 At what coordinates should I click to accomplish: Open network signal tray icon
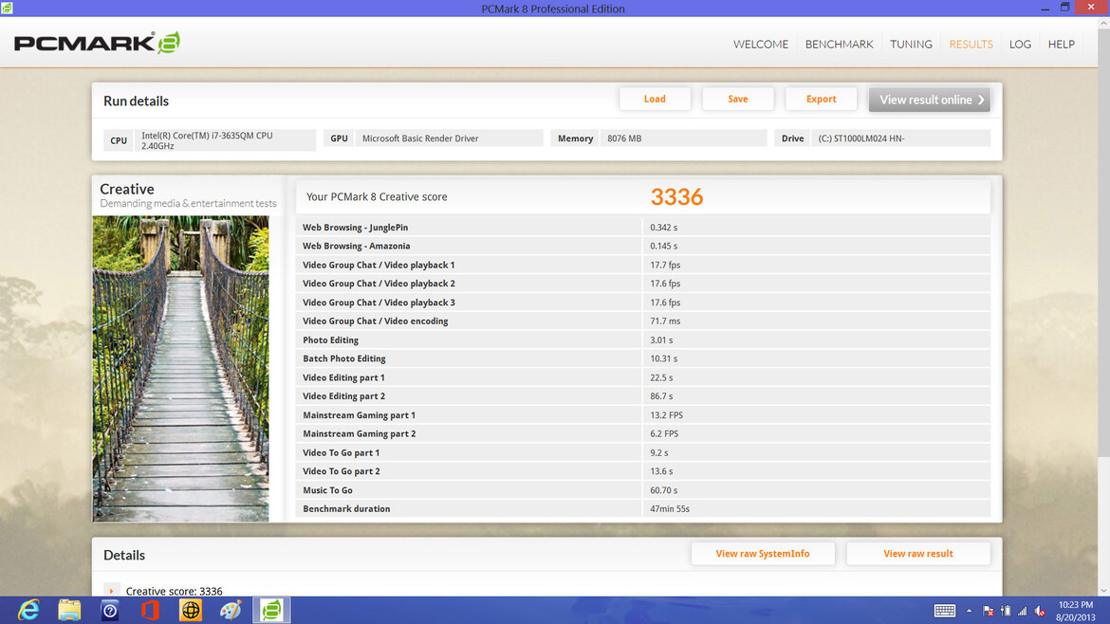(x=1022, y=611)
